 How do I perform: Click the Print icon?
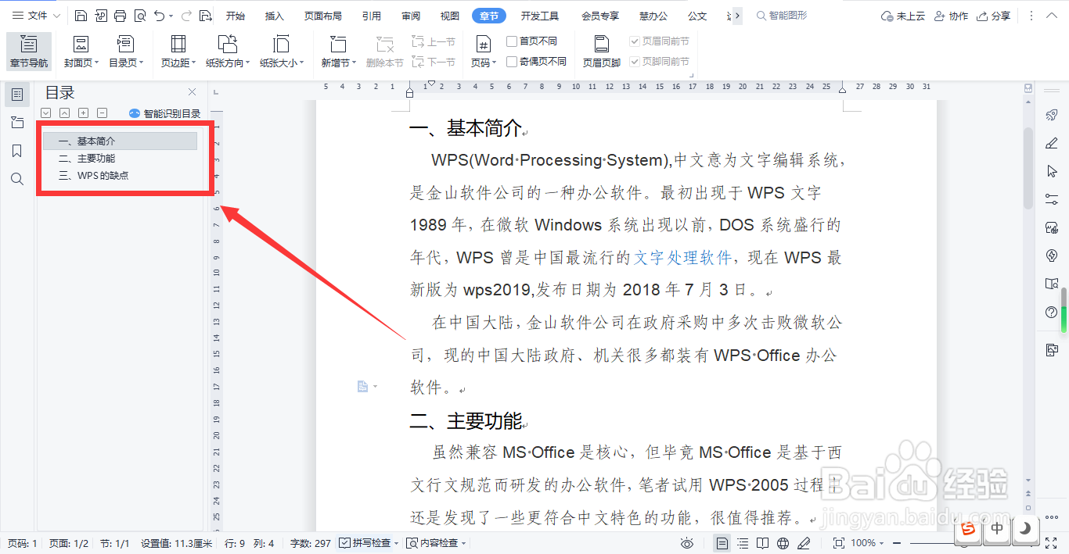(120, 16)
